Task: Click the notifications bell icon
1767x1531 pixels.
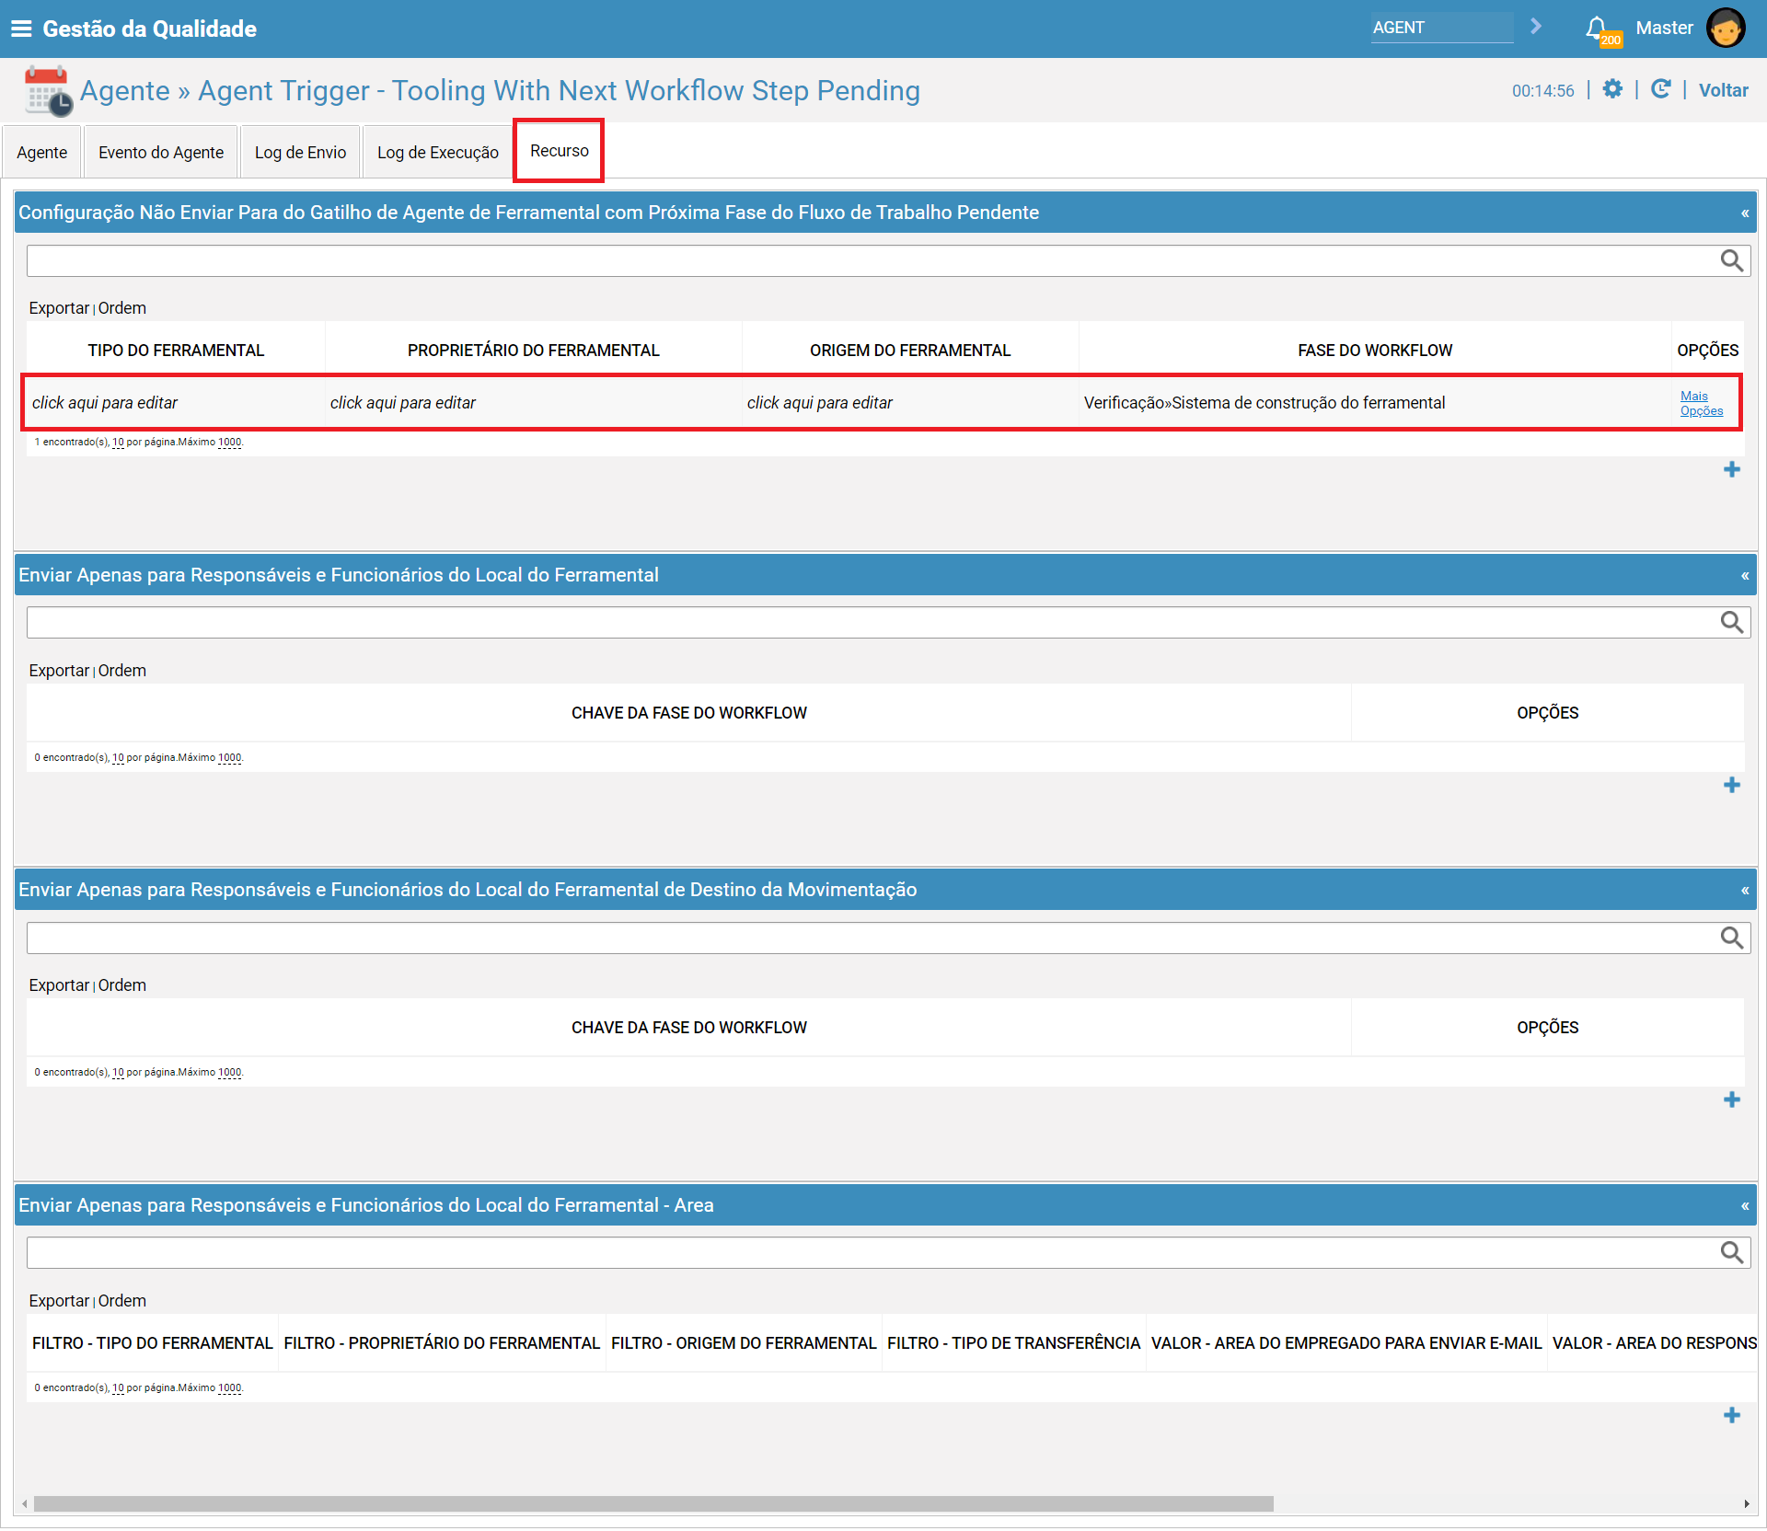Action: [1597, 29]
